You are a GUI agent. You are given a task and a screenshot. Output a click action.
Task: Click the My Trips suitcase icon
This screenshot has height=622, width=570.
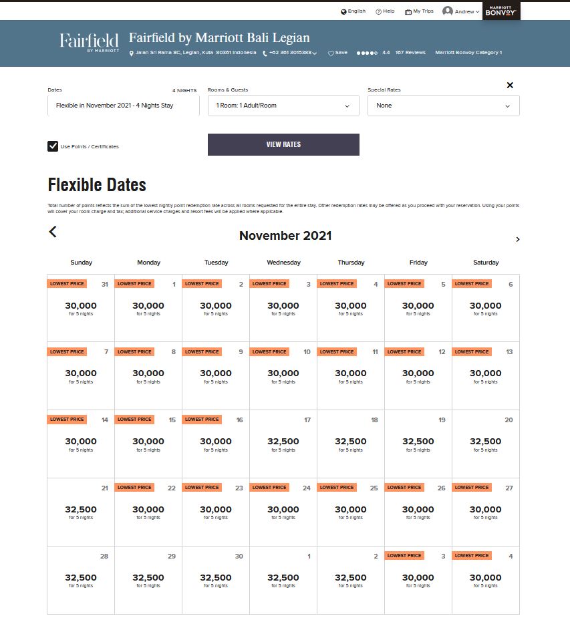(408, 12)
